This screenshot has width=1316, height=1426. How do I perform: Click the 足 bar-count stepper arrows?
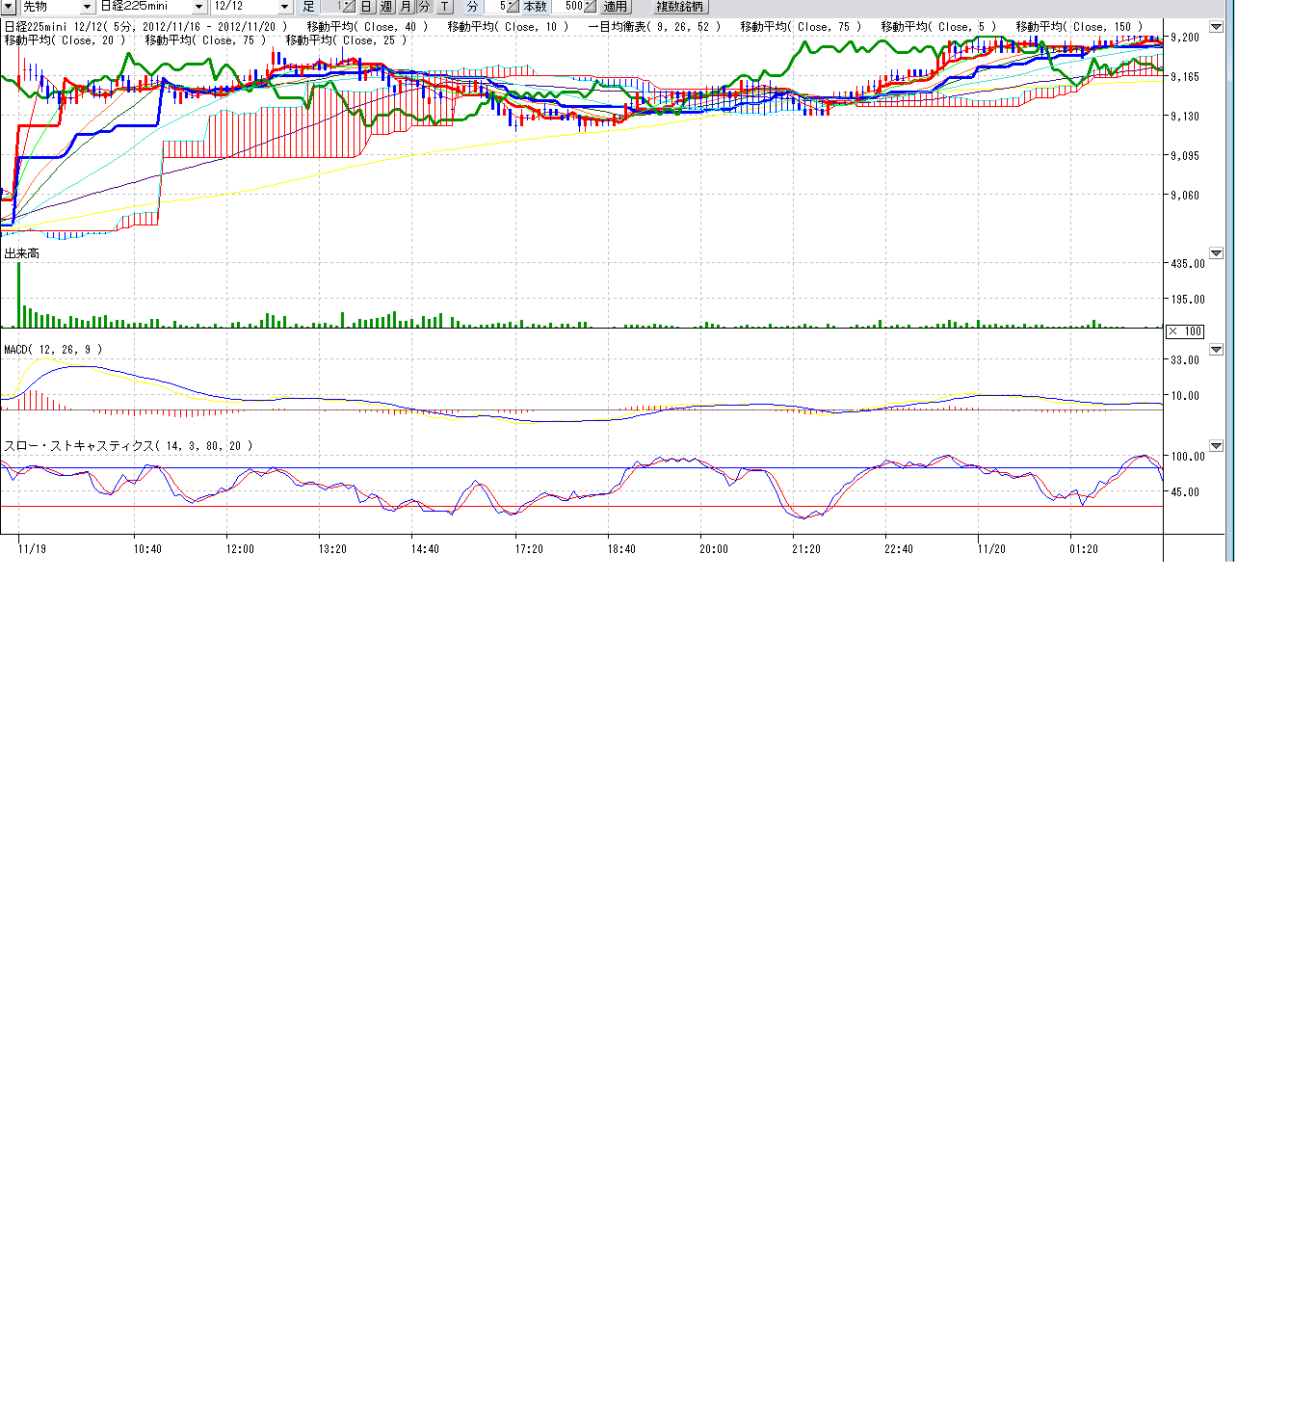pyautogui.click(x=349, y=7)
